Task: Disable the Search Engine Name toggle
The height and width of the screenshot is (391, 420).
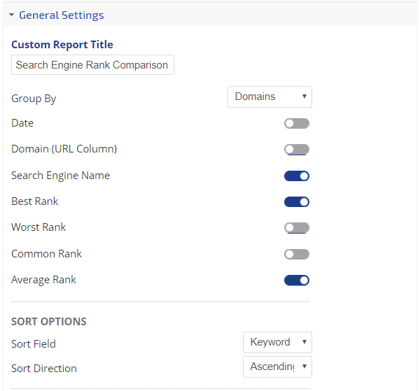Action: (297, 176)
